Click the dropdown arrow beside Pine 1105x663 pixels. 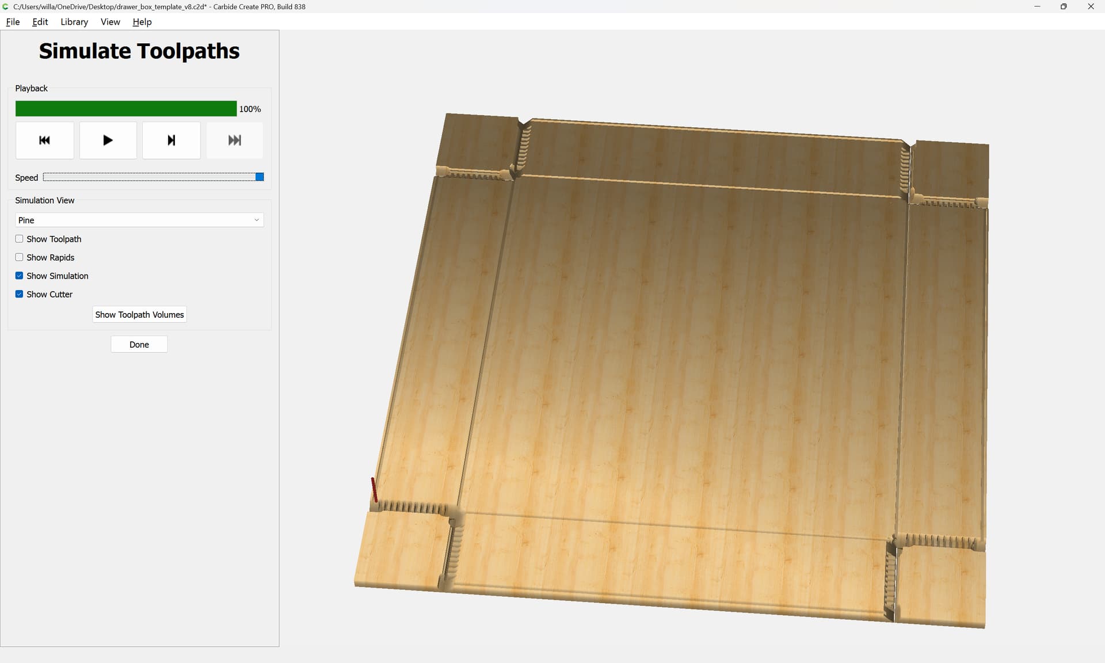(257, 220)
